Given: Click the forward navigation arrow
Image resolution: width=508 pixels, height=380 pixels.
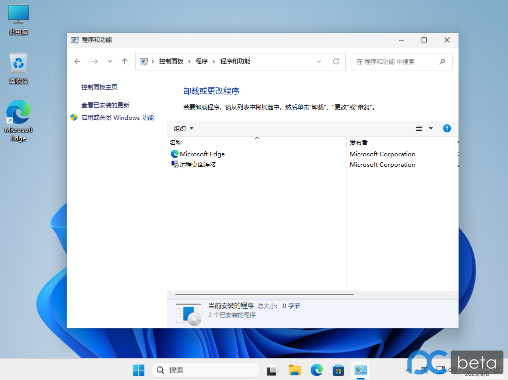Looking at the screenshot, I should [94, 61].
